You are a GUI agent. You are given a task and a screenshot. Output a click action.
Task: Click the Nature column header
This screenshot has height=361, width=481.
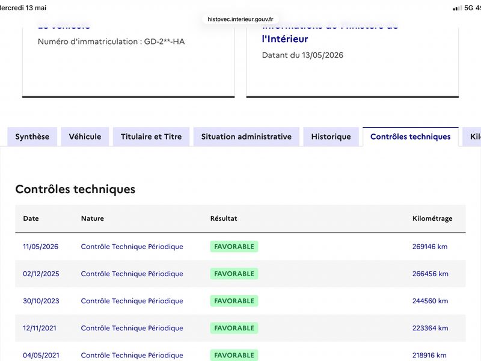point(93,218)
